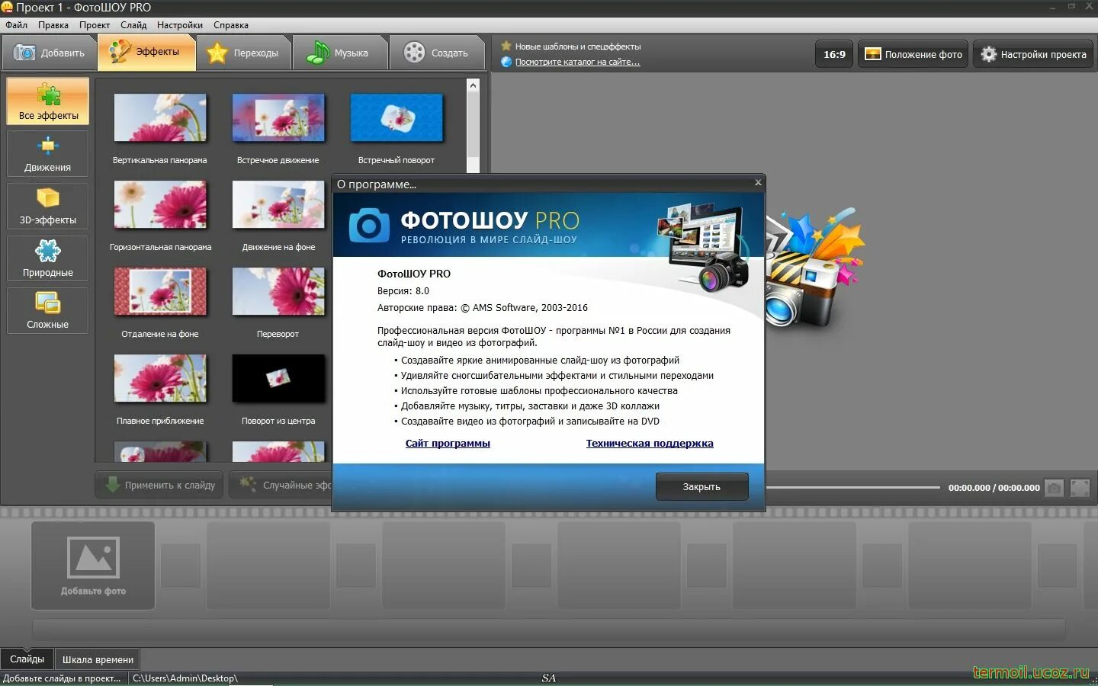Choose the Переворот effect thumbnail
1098x686 pixels.
click(x=278, y=291)
